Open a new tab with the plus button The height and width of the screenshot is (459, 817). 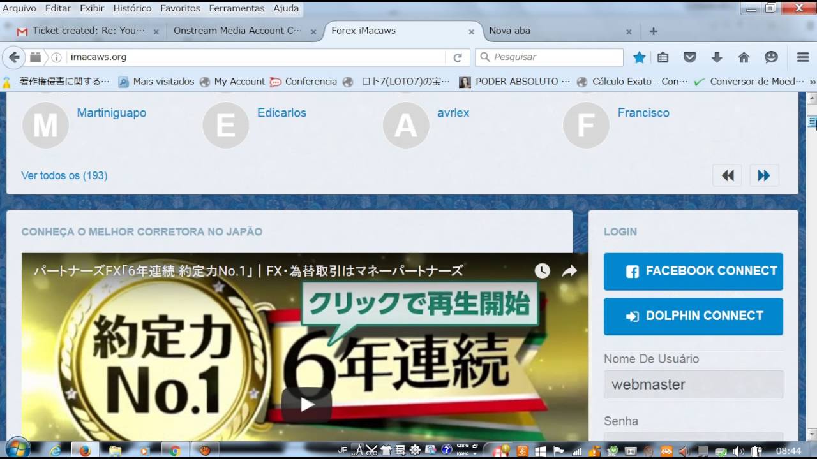click(x=653, y=31)
